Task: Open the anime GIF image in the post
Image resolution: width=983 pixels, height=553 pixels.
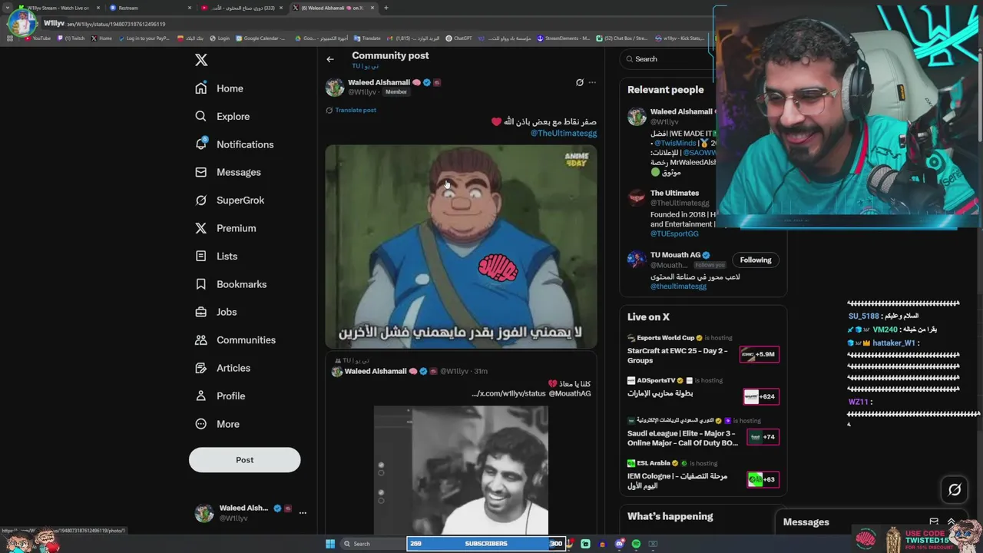Action: coord(461,247)
